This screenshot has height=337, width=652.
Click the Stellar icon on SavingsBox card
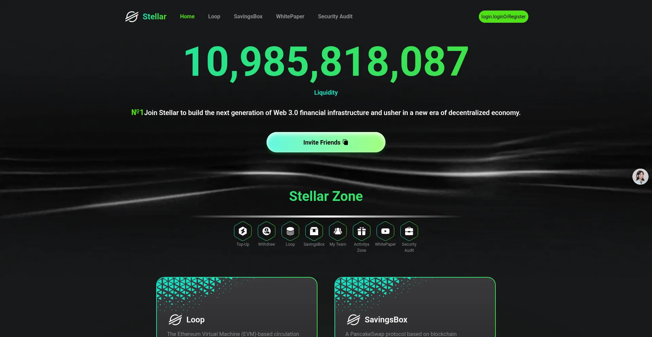[354, 320]
